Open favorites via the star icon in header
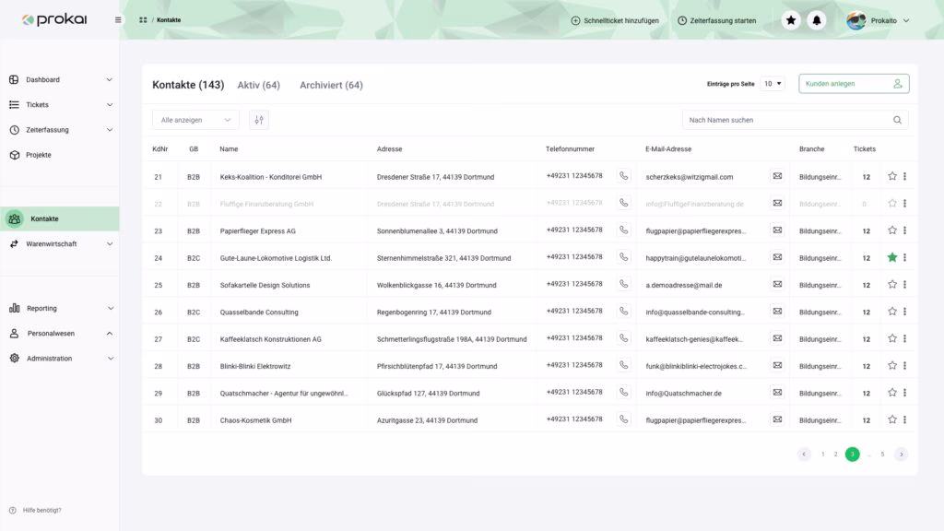Image resolution: width=944 pixels, height=531 pixels. [791, 20]
